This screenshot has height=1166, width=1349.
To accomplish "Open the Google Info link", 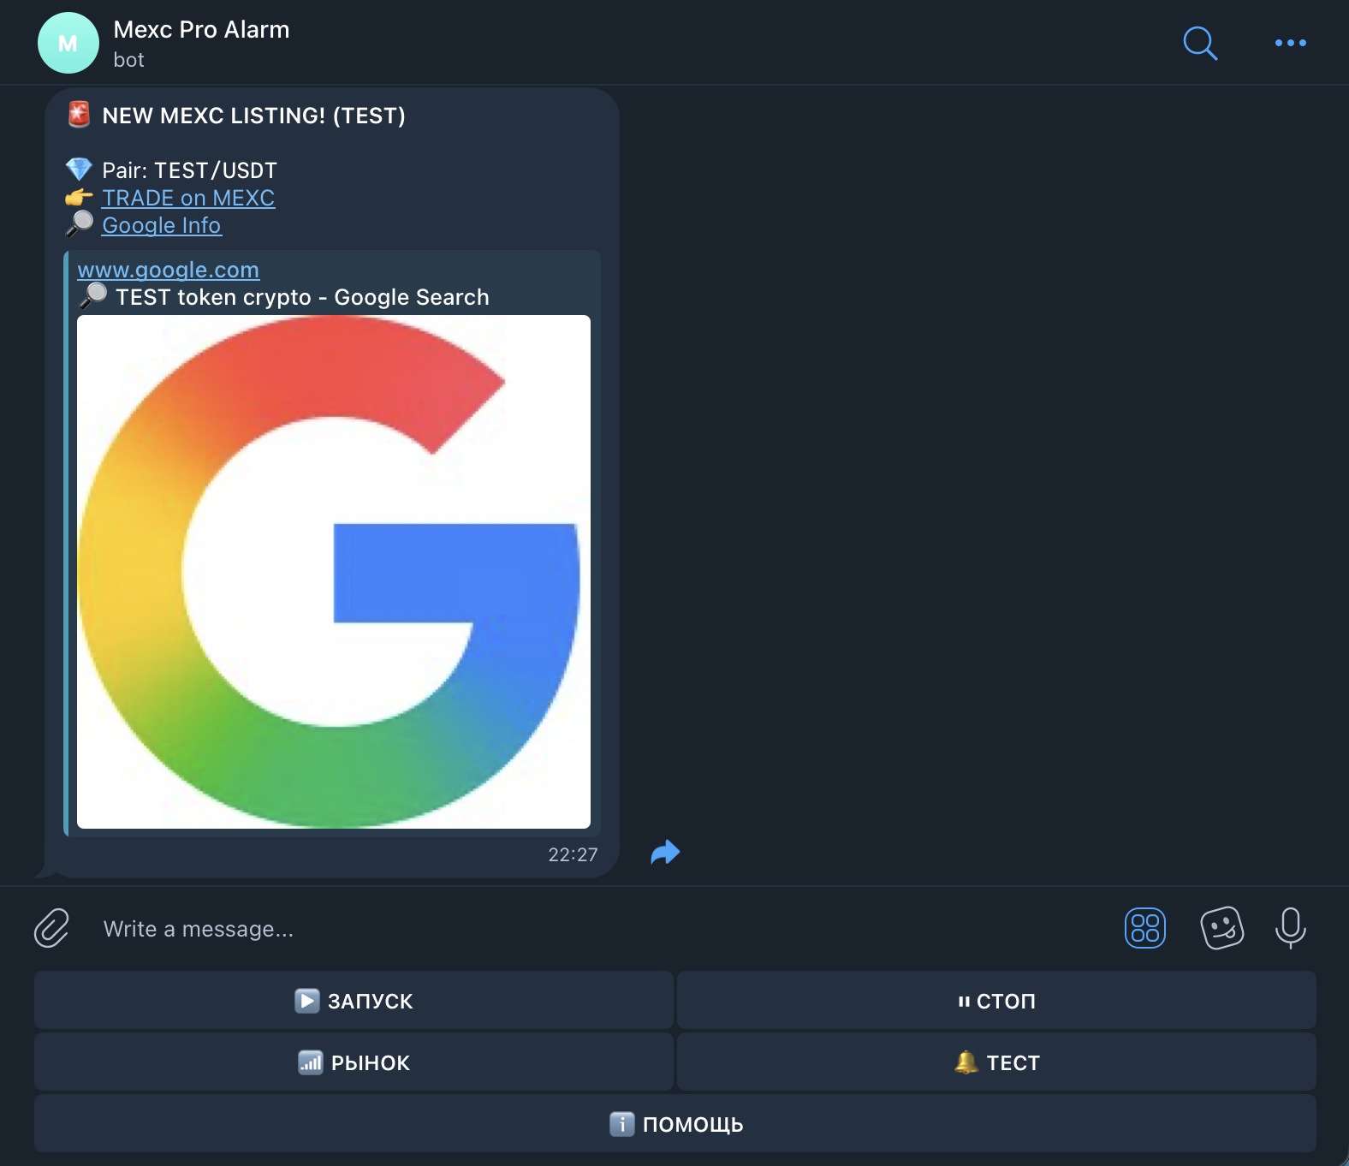I will pos(162,225).
